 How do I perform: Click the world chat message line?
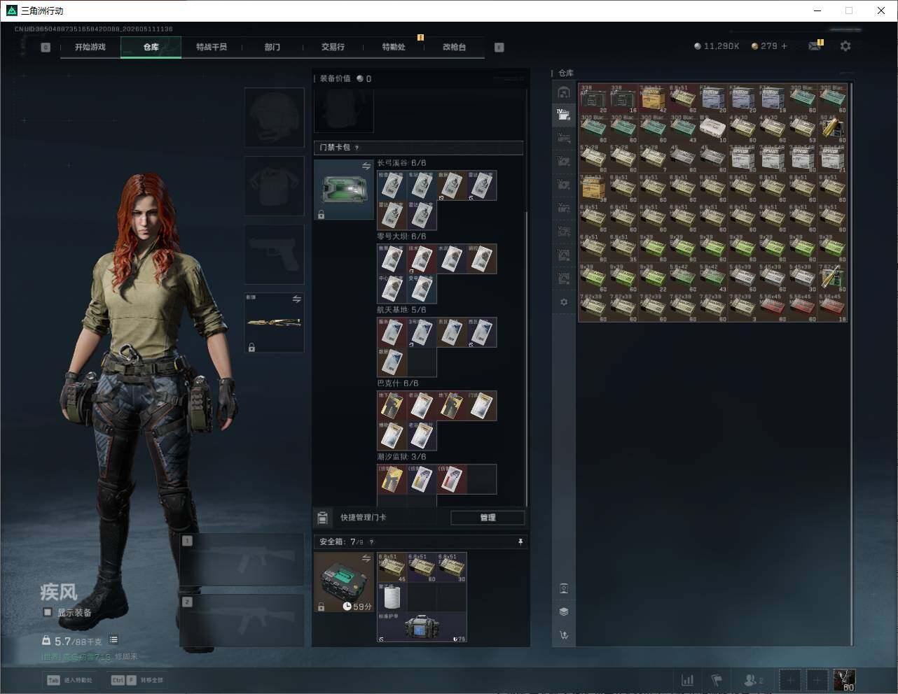[90, 657]
